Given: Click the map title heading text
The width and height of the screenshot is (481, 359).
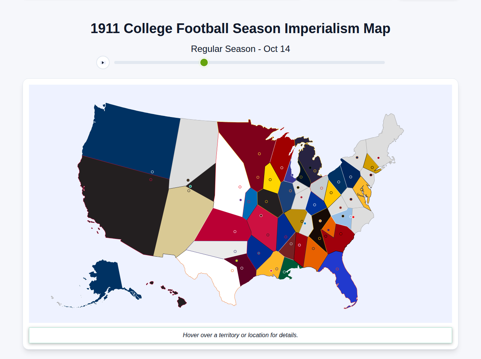Looking at the screenshot, I should [240, 28].
